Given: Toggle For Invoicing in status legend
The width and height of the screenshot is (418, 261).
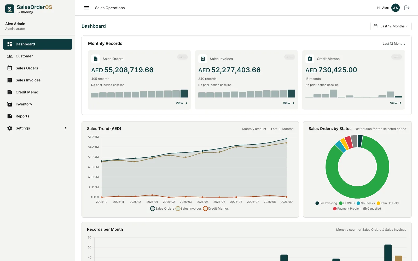Looking at the screenshot, I should (x=326, y=203).
